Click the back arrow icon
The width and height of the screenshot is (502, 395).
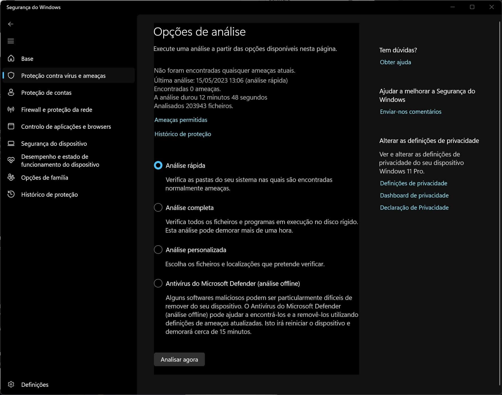(x=11, y=24)
